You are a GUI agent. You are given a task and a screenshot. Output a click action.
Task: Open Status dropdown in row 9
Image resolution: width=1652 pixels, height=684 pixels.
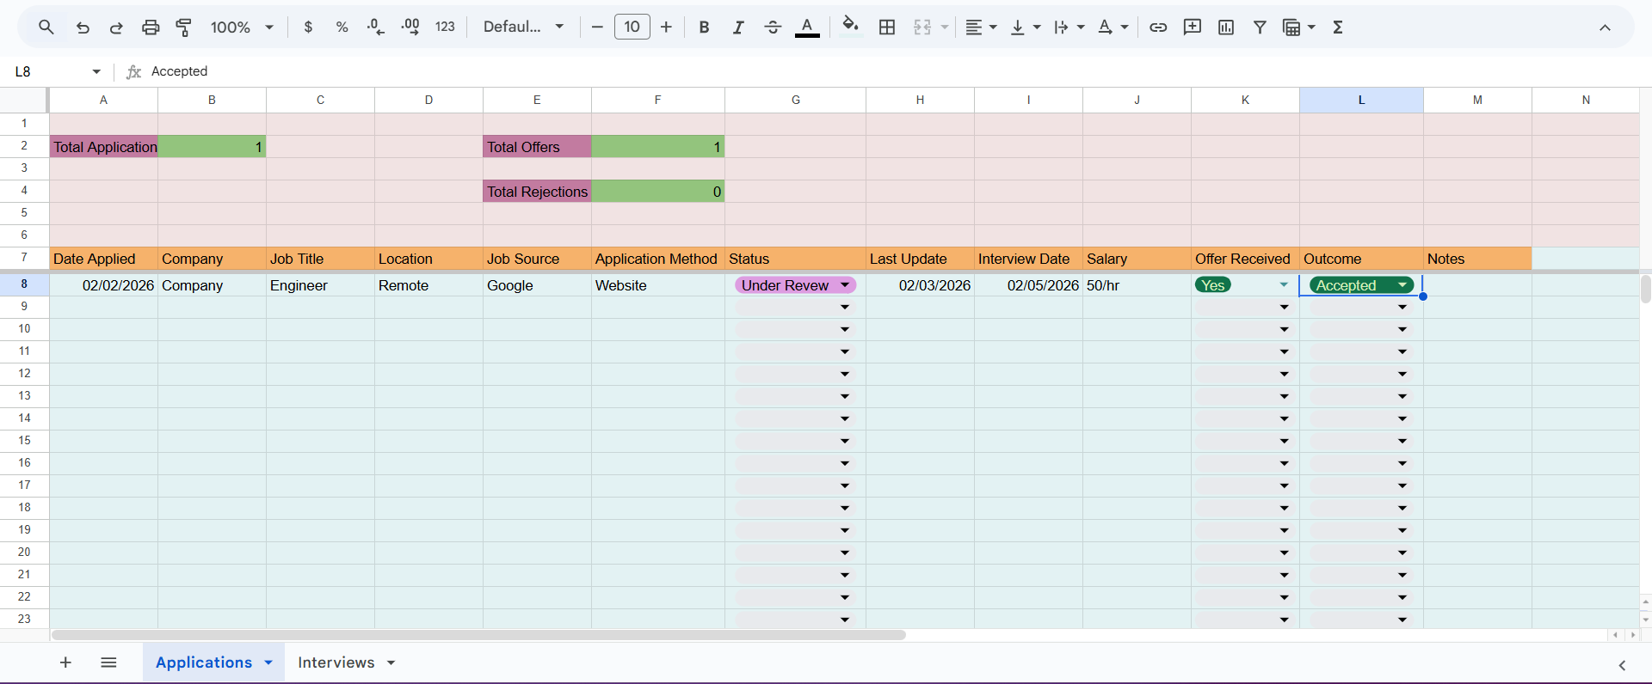[845, 308]
